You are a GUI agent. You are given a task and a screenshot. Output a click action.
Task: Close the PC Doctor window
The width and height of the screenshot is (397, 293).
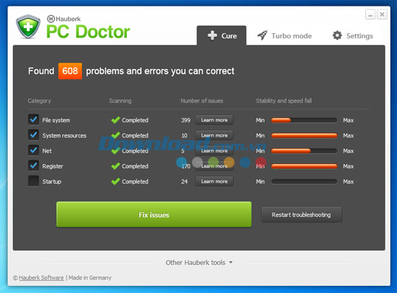pos(382,14)
